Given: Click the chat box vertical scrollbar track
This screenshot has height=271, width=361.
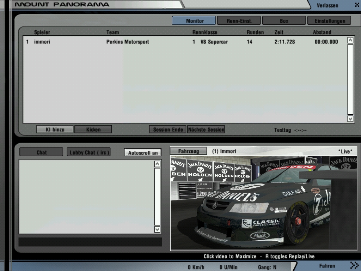Looking at the screenshot, I should coord(157,197).
